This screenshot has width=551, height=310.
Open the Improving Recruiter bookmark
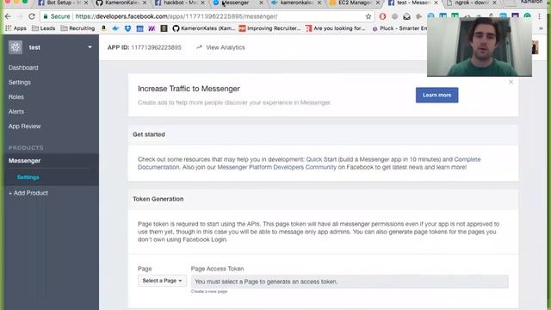tap(269, 28)
